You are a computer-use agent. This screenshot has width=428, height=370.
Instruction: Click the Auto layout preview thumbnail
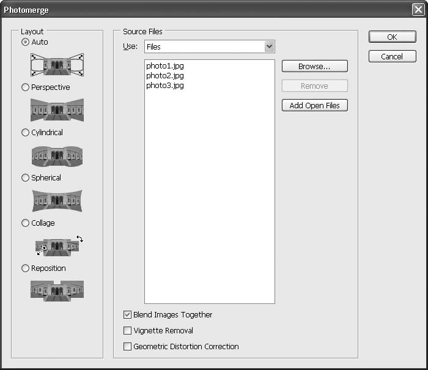click(x=57, y=64)
